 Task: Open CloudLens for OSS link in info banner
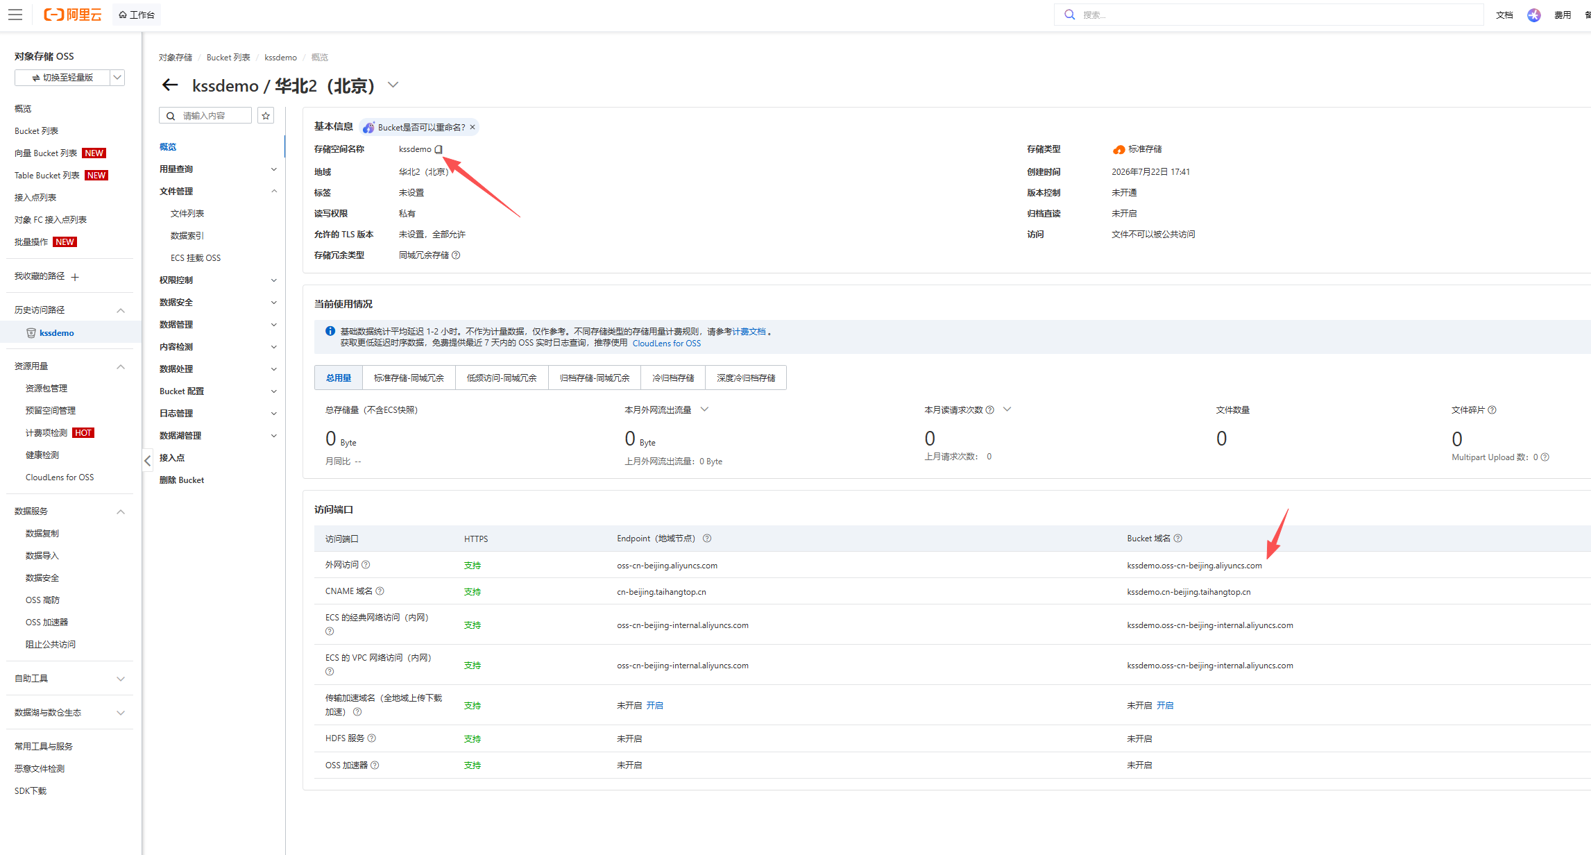tap(667, 344)
